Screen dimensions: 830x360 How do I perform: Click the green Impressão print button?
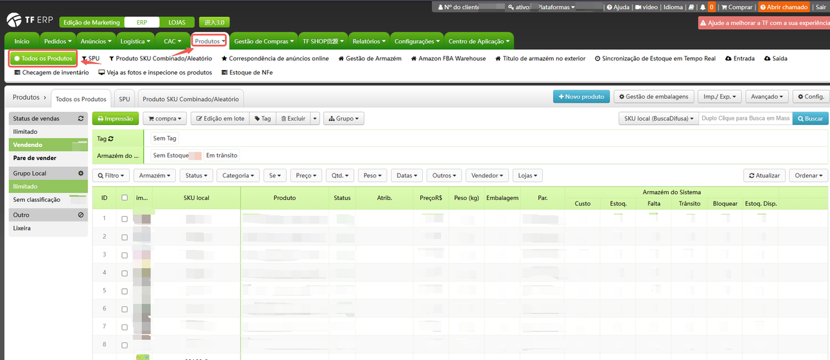[115, 118]
